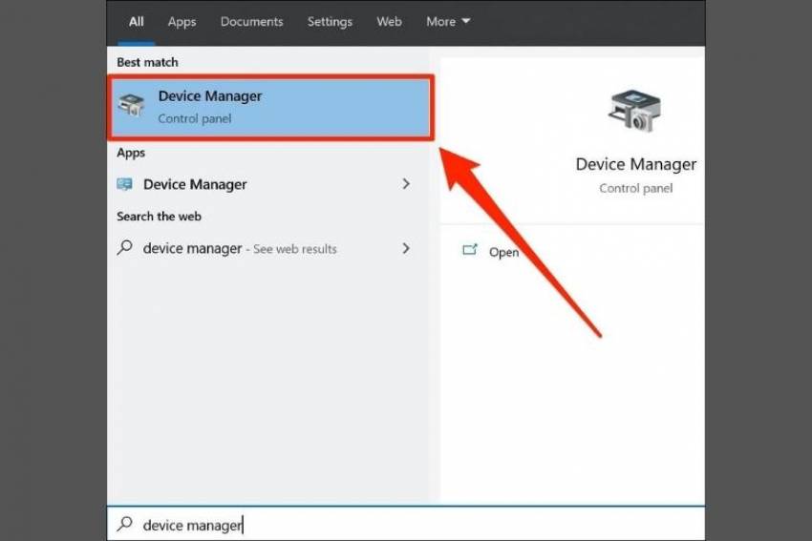Expand the Apps Device Manager chevron
The width and height of the screenshot is (812, 541).
click(406, 183)
